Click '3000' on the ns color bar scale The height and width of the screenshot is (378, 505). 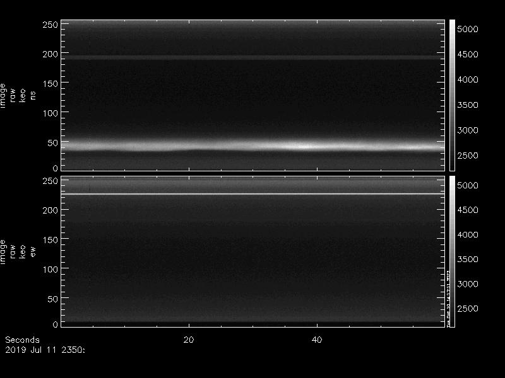tap(468, 130)
